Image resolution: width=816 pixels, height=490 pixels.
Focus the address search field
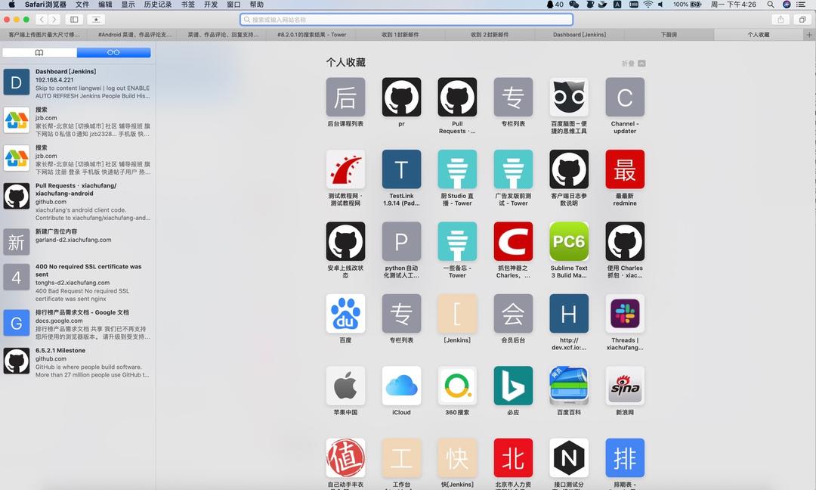click(406, 20)
